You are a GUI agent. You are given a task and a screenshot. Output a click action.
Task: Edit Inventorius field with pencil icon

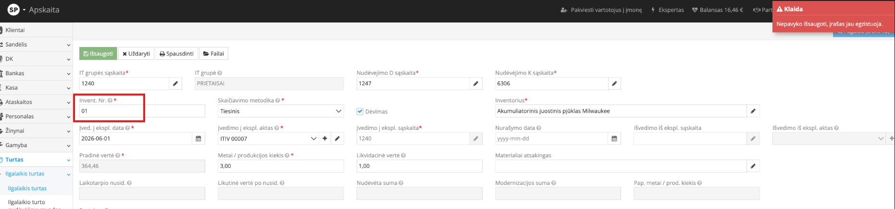point(753,111)
